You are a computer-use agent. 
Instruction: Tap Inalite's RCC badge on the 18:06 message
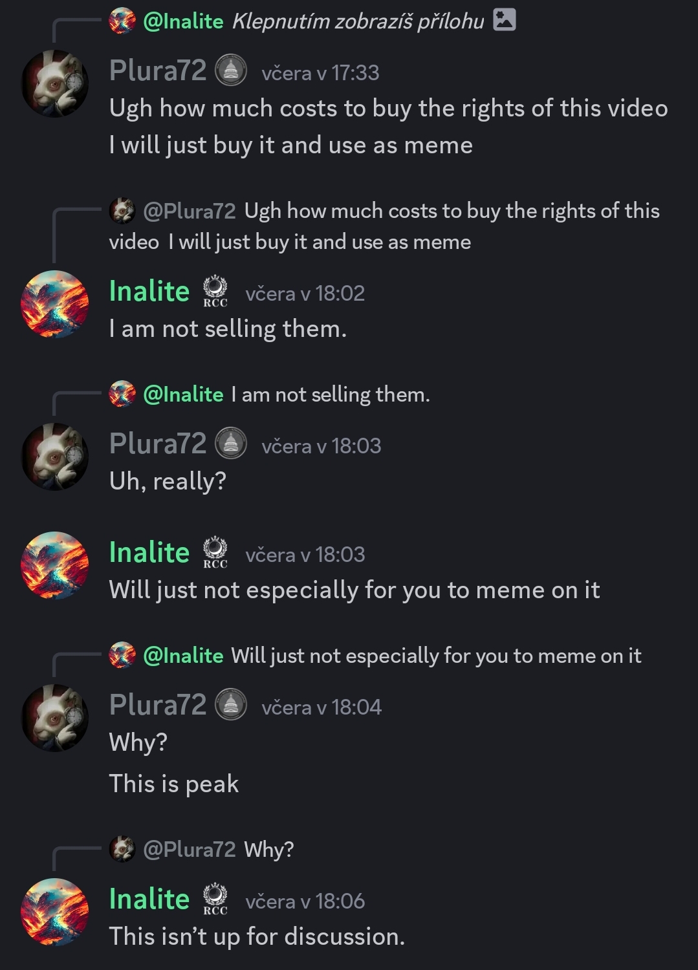point(215,900)
